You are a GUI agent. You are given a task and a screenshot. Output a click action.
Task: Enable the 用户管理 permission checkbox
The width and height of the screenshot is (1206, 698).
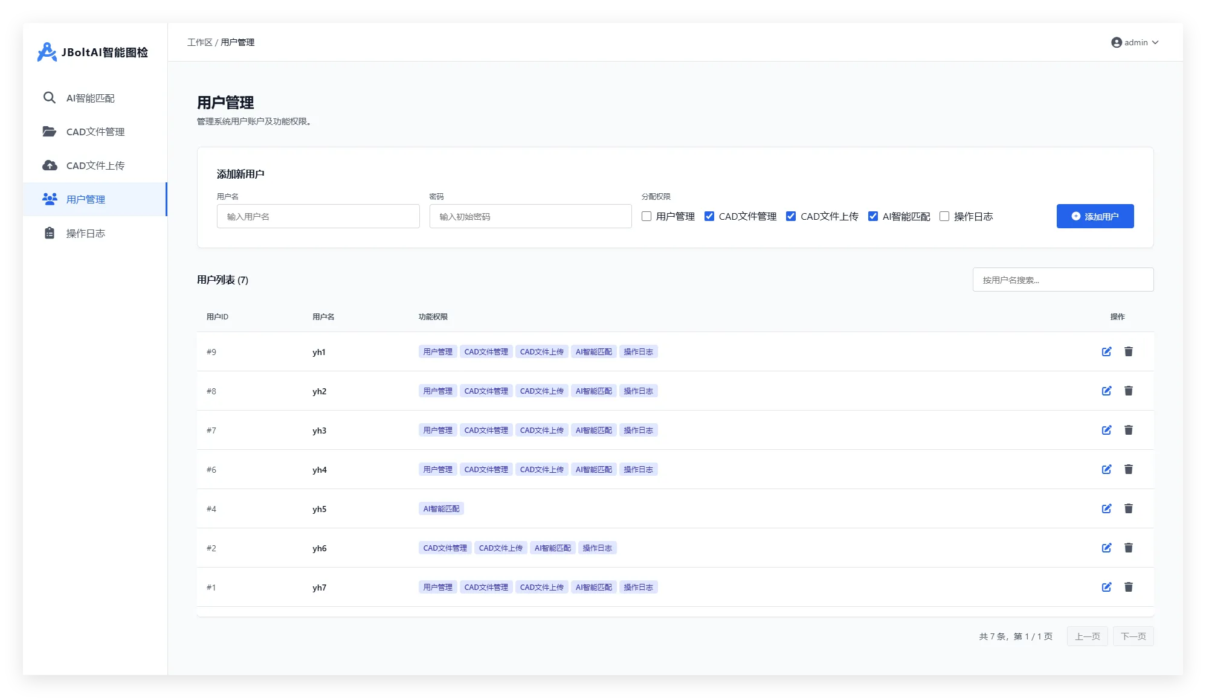click(x=647, y=216)
